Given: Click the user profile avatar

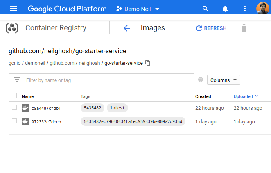Looking at the screenshot, I should tap(262, 9).
